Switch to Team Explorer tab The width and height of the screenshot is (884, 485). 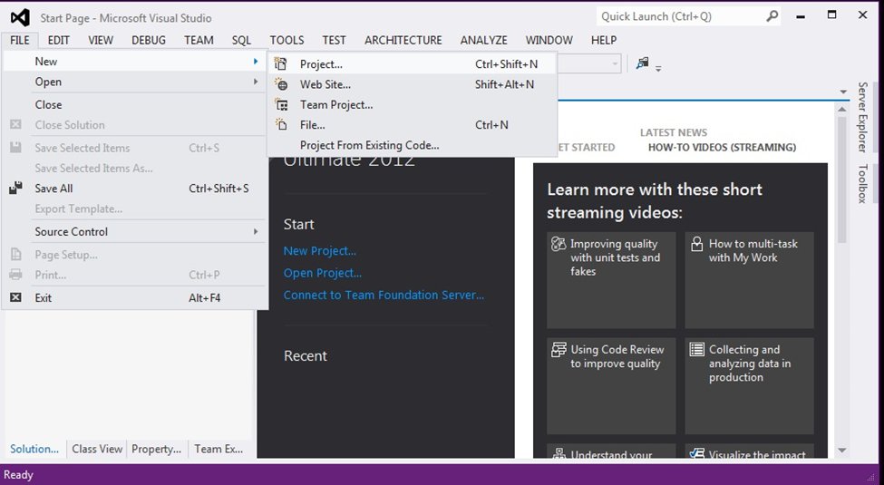219,449
